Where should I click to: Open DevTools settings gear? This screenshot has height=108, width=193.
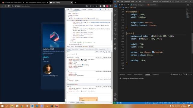pos(105,9)
